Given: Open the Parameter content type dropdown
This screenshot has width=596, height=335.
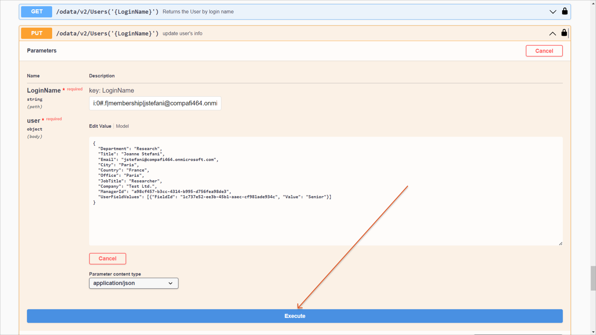Looking at the screenshot, I should click(133, 283).
